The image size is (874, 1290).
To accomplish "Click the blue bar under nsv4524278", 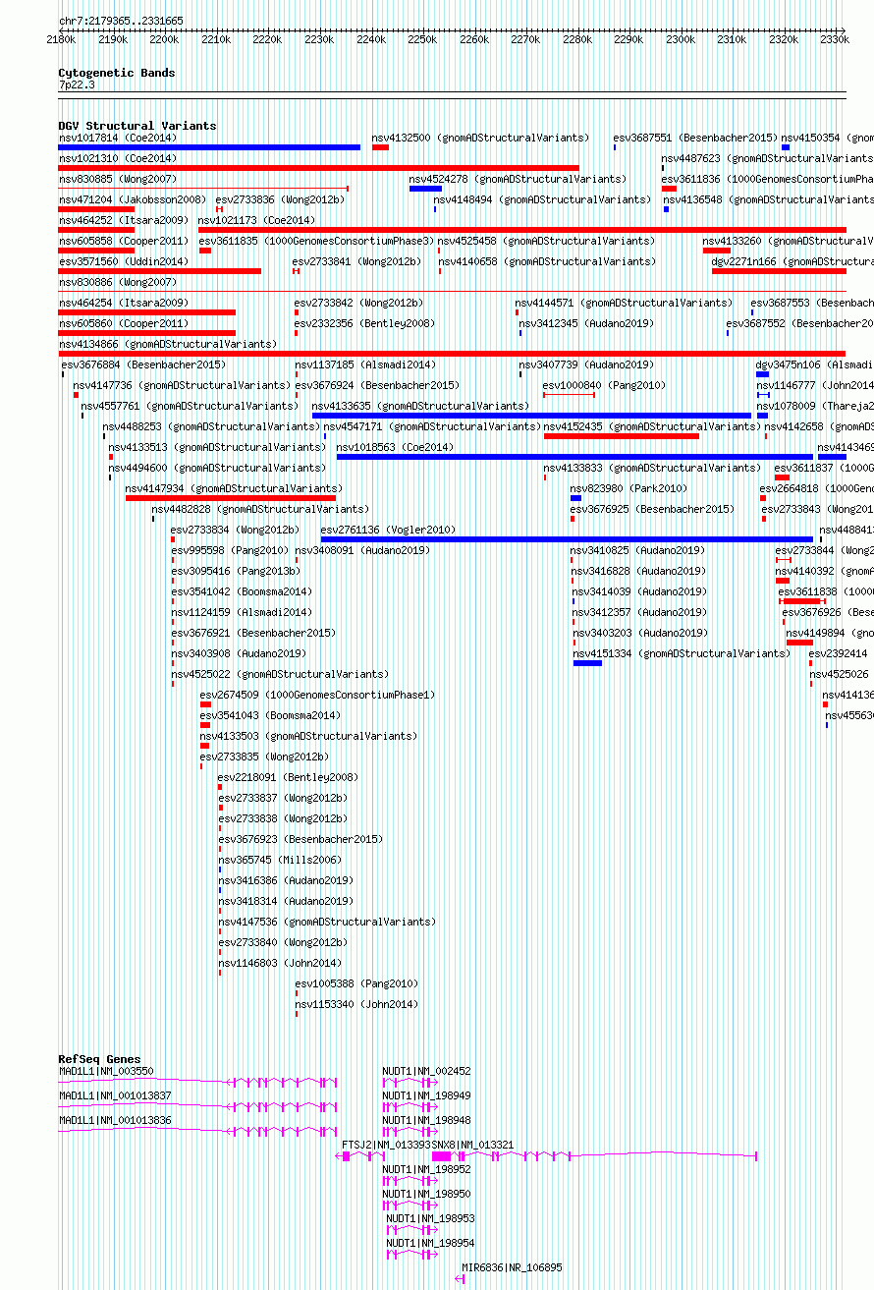I will tap(425, 189).
